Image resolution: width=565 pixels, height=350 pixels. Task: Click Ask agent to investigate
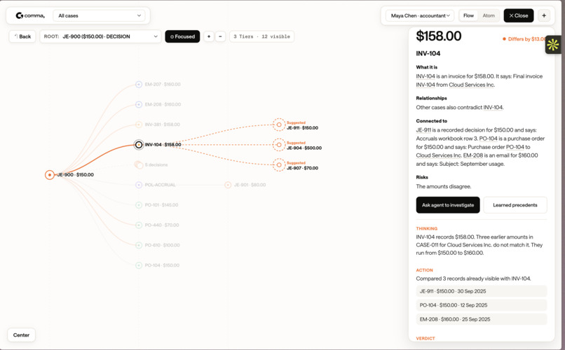448,205
